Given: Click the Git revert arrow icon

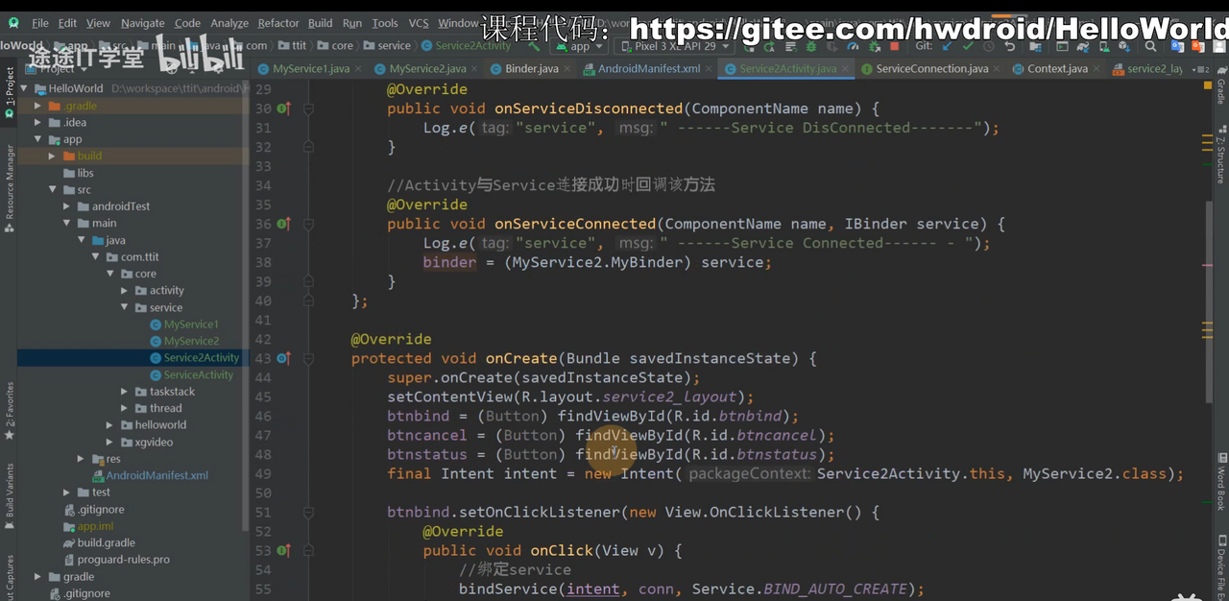Looking at the screenshot, I should point(1009,46).
